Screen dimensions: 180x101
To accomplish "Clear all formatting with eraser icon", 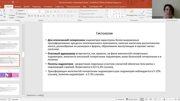I will [x=55, y=12].
